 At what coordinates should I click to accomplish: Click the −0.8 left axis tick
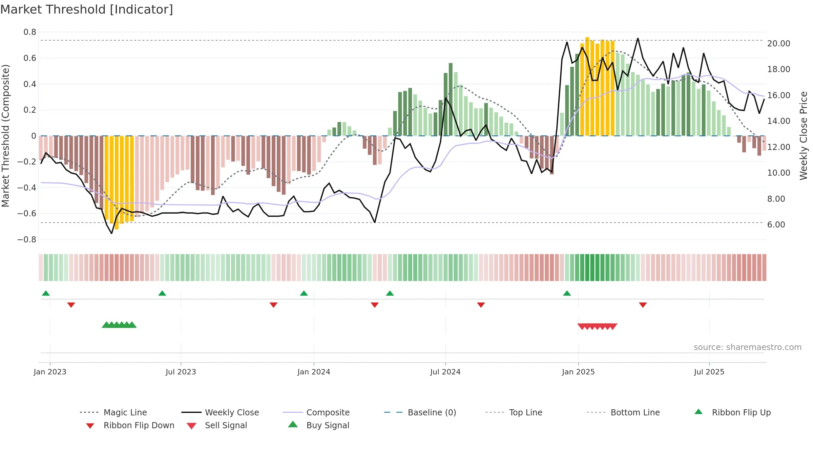pos(27,240)
